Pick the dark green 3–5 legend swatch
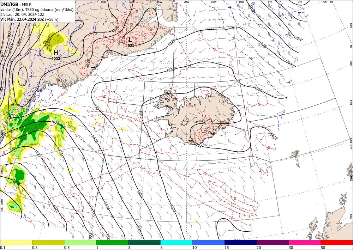Screen dimensions: 353x250 [144, 242]
